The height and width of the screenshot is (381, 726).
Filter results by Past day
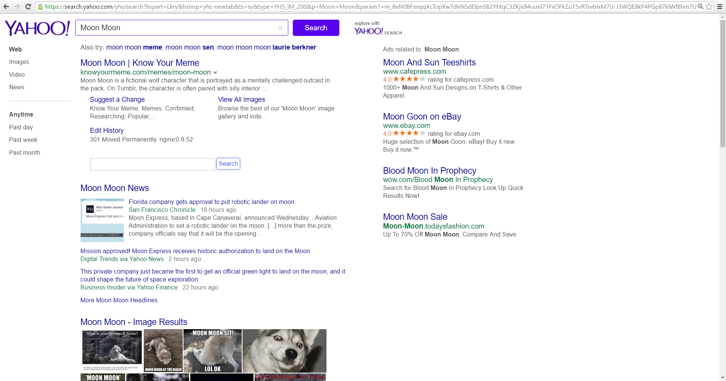point(21,128)
